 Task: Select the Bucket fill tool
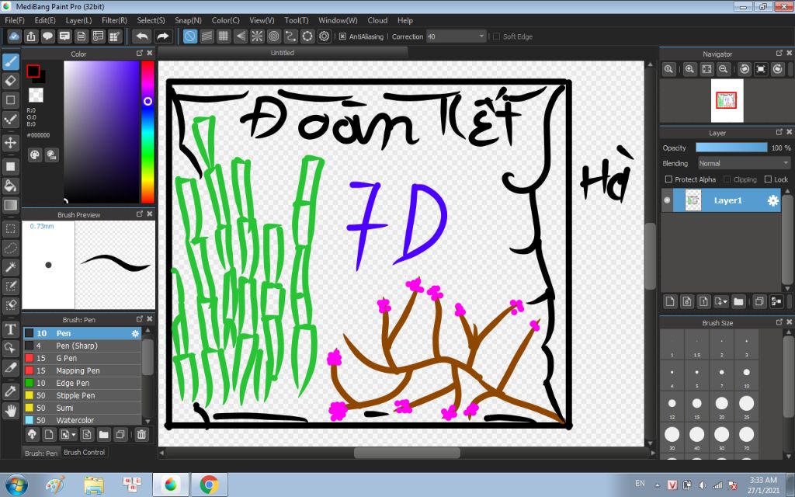pyautogui.click(x=11, y=186)
